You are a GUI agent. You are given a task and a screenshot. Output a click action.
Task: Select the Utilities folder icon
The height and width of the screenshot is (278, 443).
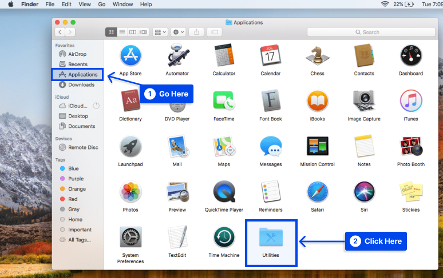[271, 237]
